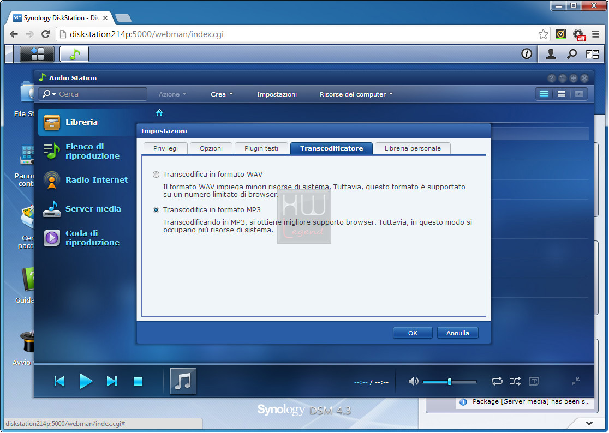The width and height of the screenshot is (609, 433).
Task: Adjust the volume slider
Action: [x=449, y=382]
